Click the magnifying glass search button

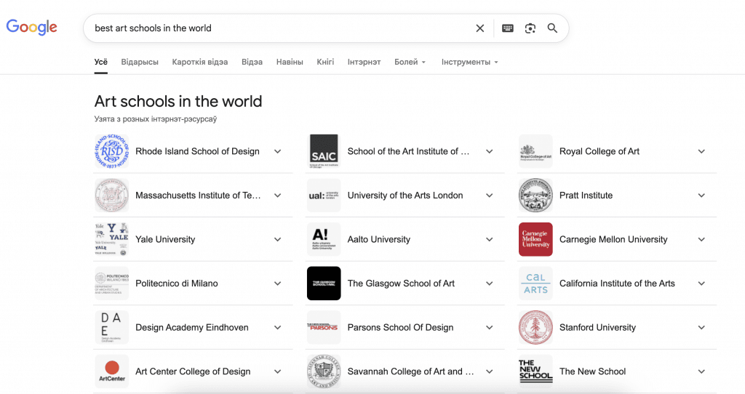pyautogui.click(x=553, y=28)
